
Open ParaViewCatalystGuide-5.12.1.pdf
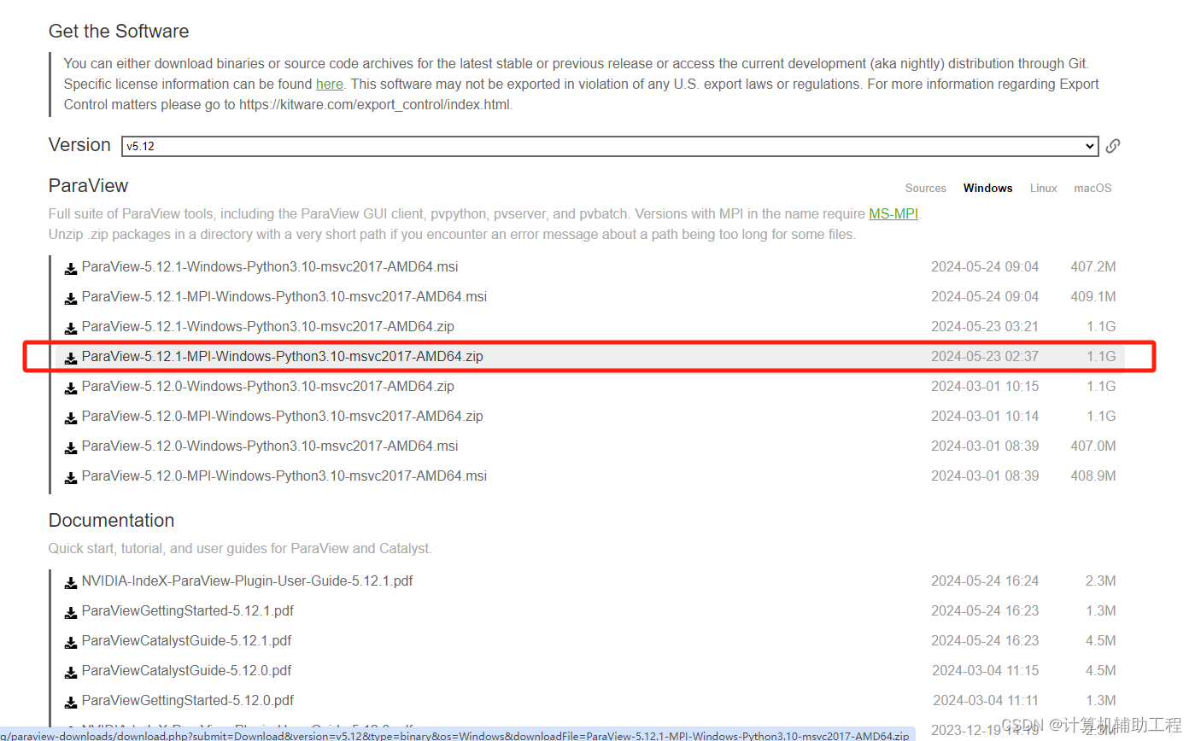(187, 640)
